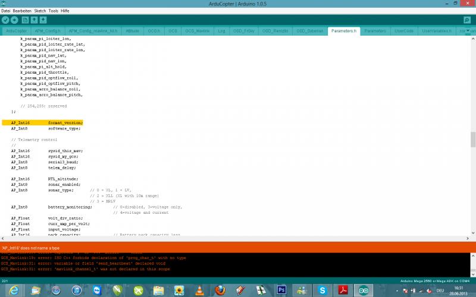Open Photoshop from the taskbar
The width and height of the screenshot is (476, 297).
tap(281, 290)
